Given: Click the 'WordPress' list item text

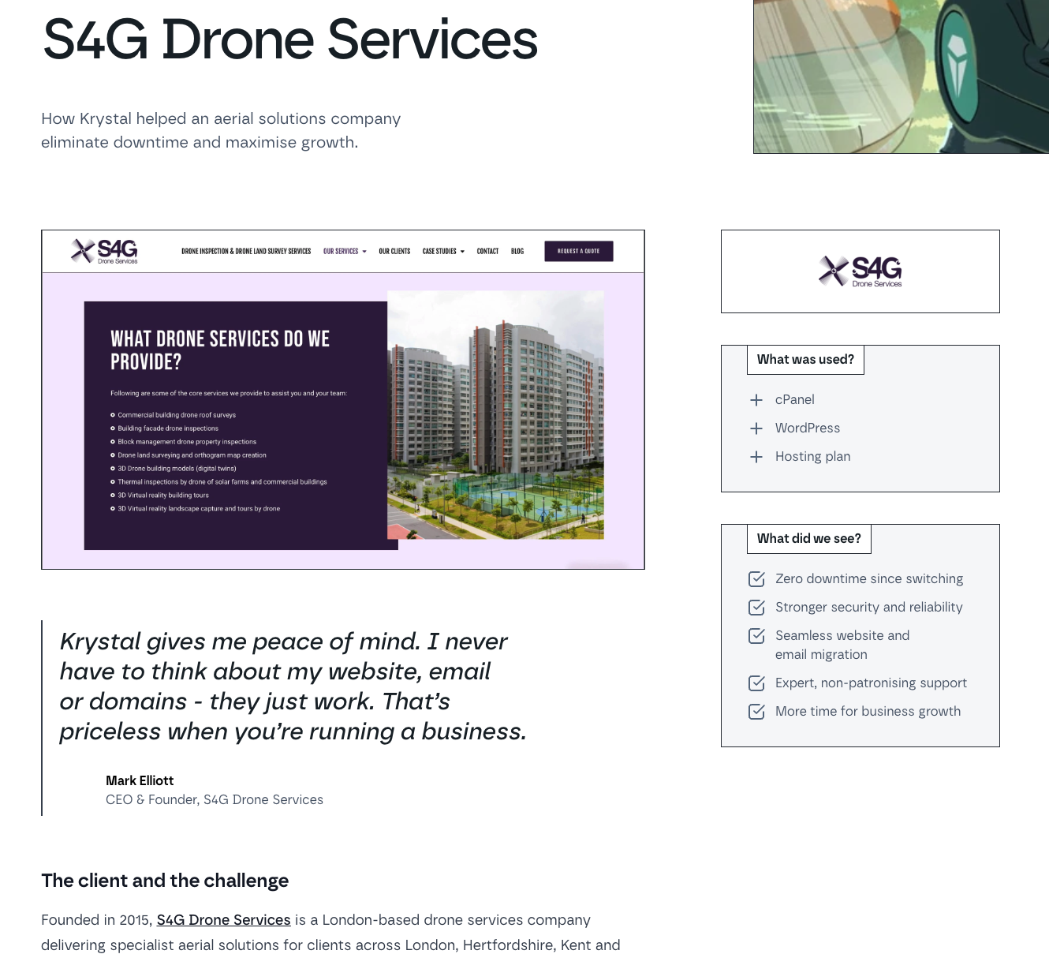Looking at the screenshot, I should pyautogui.click(x=808, y=428).
